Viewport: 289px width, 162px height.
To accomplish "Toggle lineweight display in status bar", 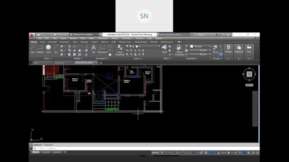I will (201, 153).
